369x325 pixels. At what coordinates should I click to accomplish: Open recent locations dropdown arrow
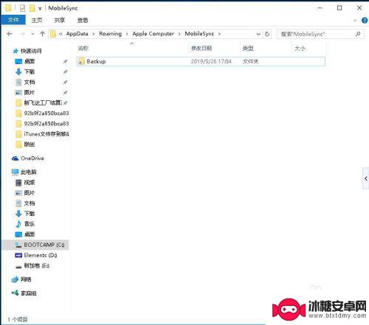tap(32, 34)
